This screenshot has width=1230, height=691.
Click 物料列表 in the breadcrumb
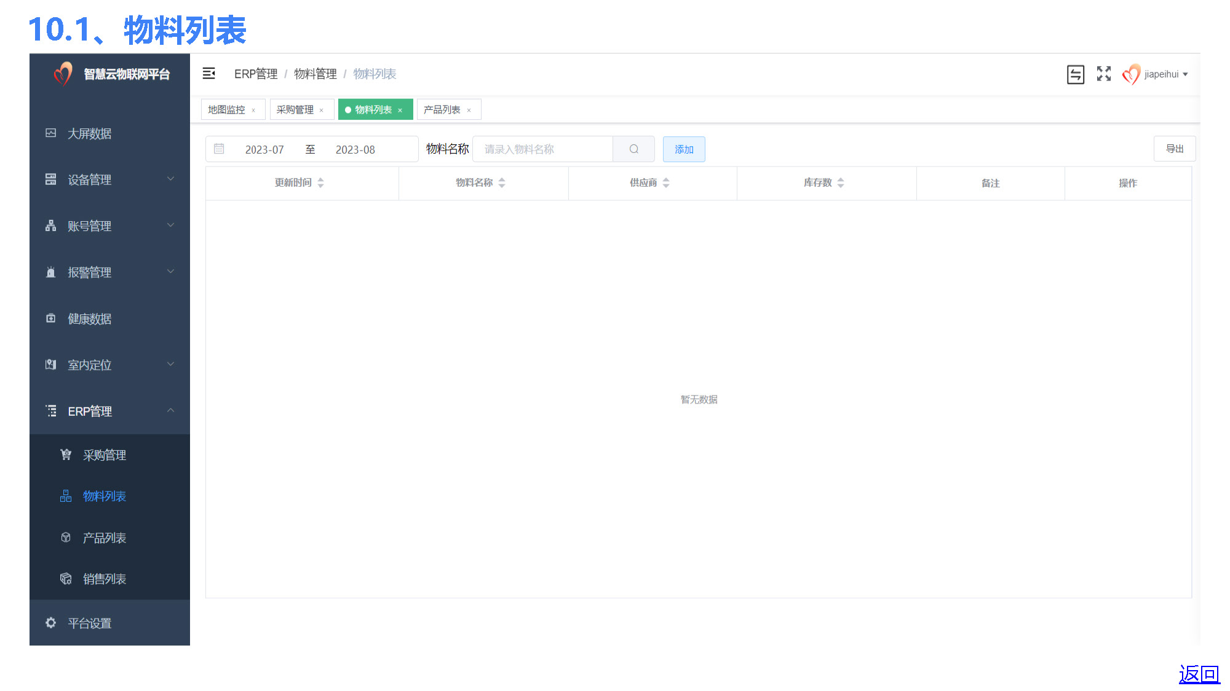pos(375,74)
